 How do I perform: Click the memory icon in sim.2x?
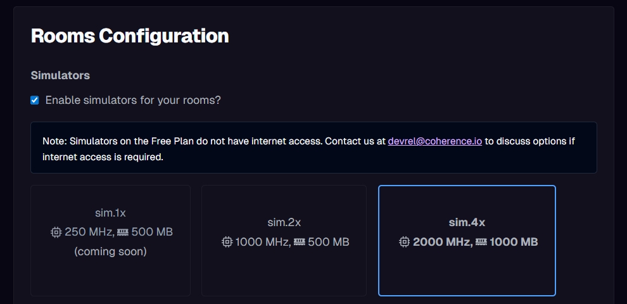point(300,242)
